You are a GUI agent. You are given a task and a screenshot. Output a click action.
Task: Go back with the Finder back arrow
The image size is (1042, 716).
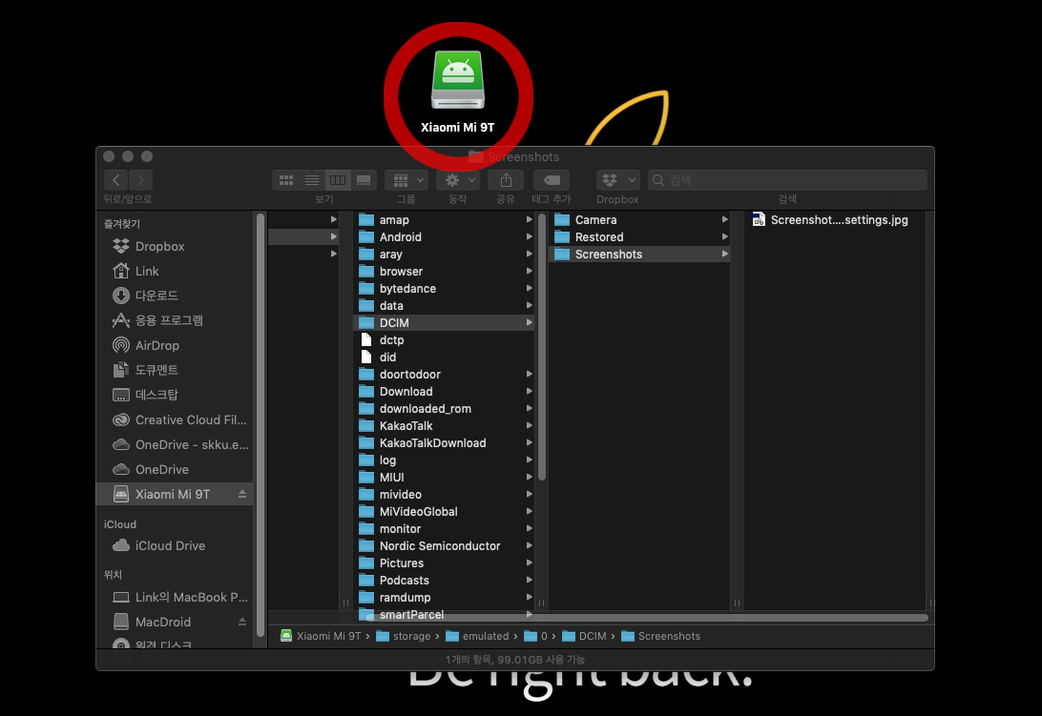tap(115, 180)
